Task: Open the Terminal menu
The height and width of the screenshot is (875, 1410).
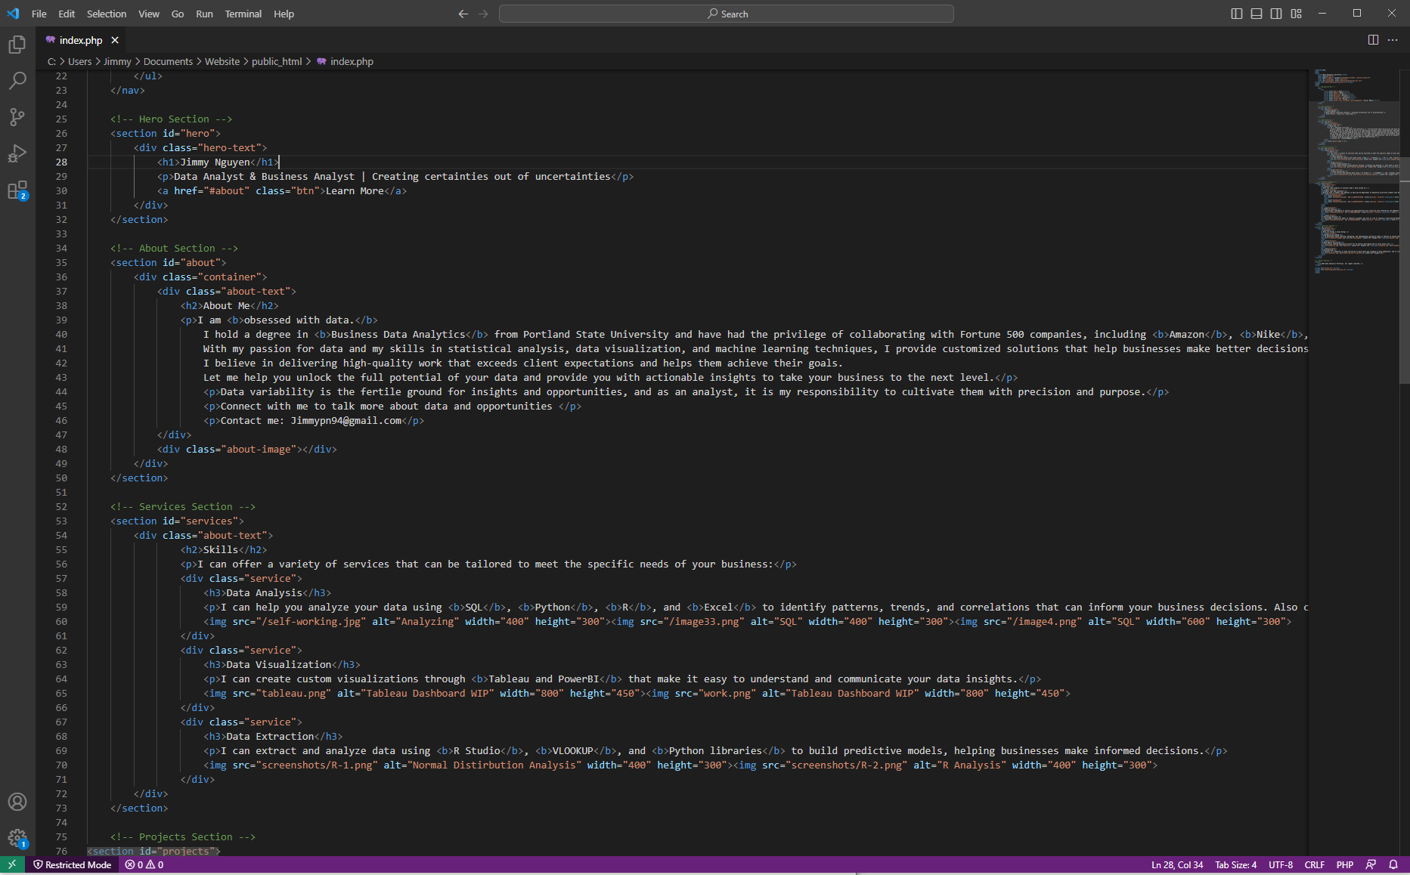Action: click(243, 14)
